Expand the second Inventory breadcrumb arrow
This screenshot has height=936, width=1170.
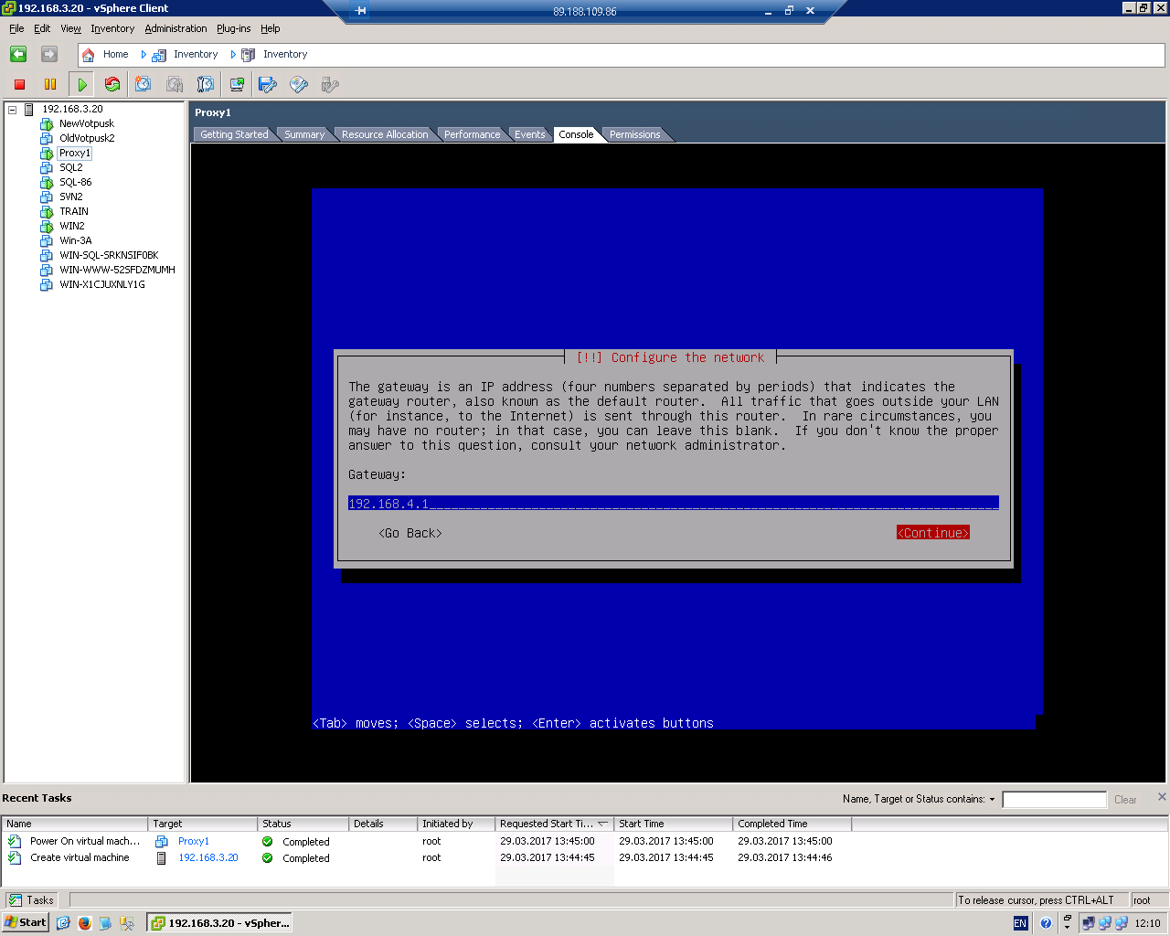pyautogui.click(x=233, y=55)
